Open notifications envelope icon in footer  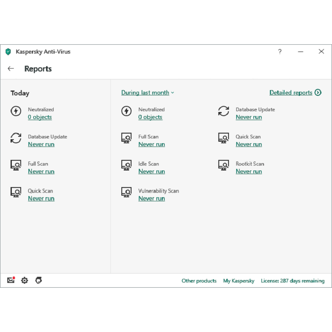[11, 280]
